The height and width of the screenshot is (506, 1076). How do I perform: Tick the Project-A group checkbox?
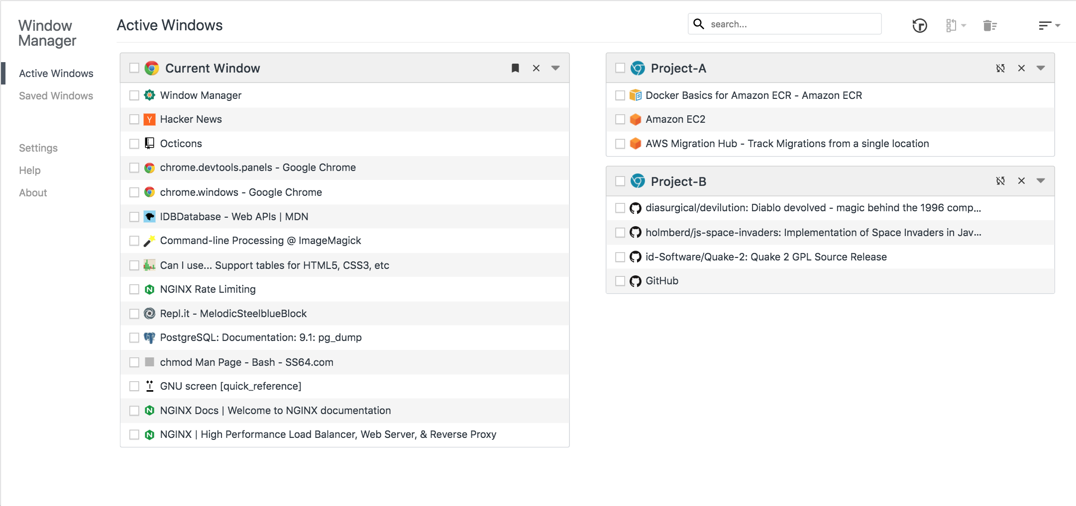[620, 68]
